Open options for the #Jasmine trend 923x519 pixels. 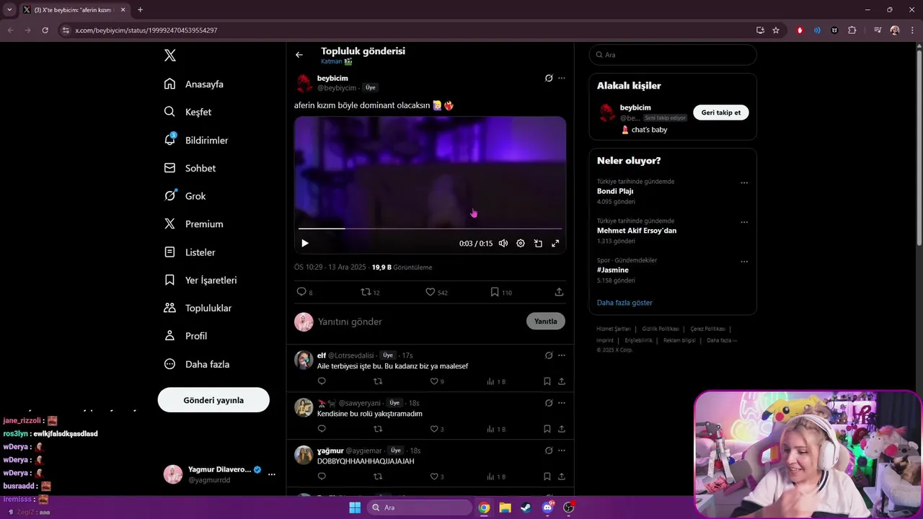tap(744, 262)
